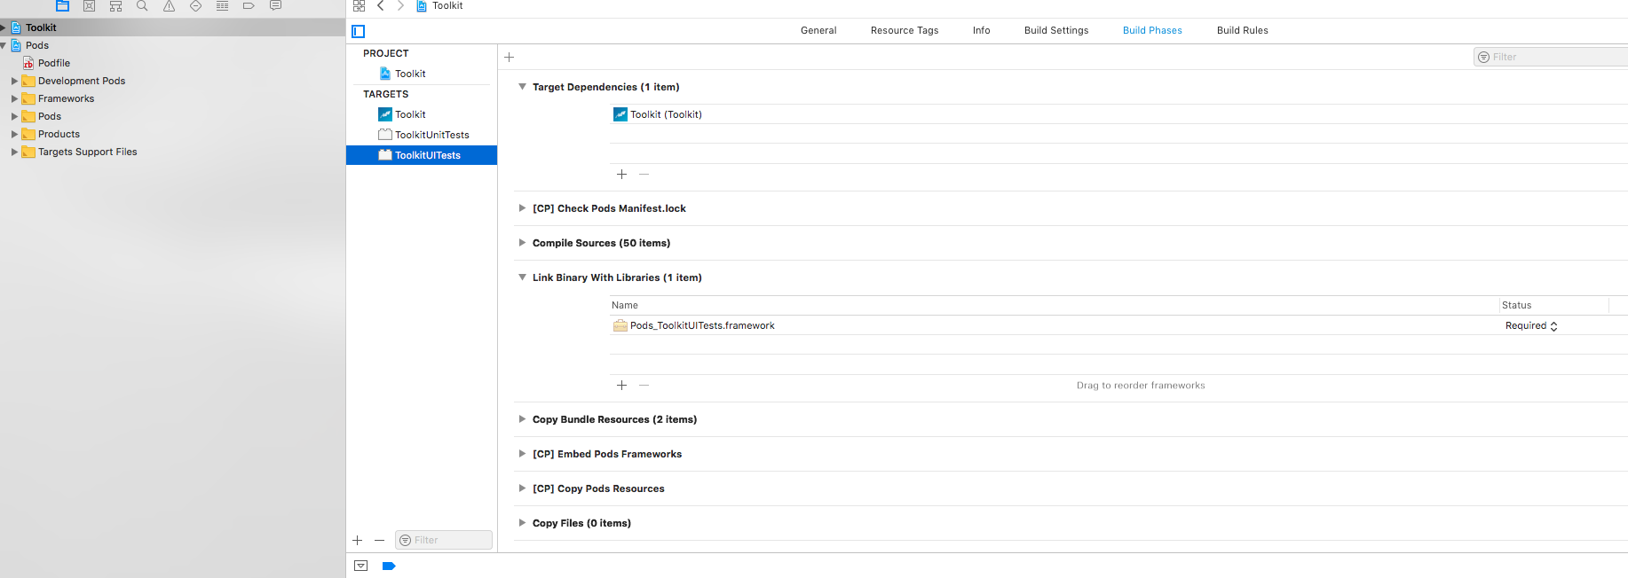Expand Embed Pods Frameworks phase
Viewport: 1628px width, 578px height.
click(522, 454)
